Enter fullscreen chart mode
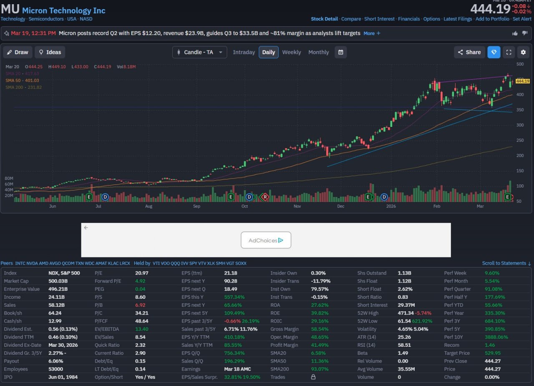The image size is (534, 386). [x=509, y=52]
